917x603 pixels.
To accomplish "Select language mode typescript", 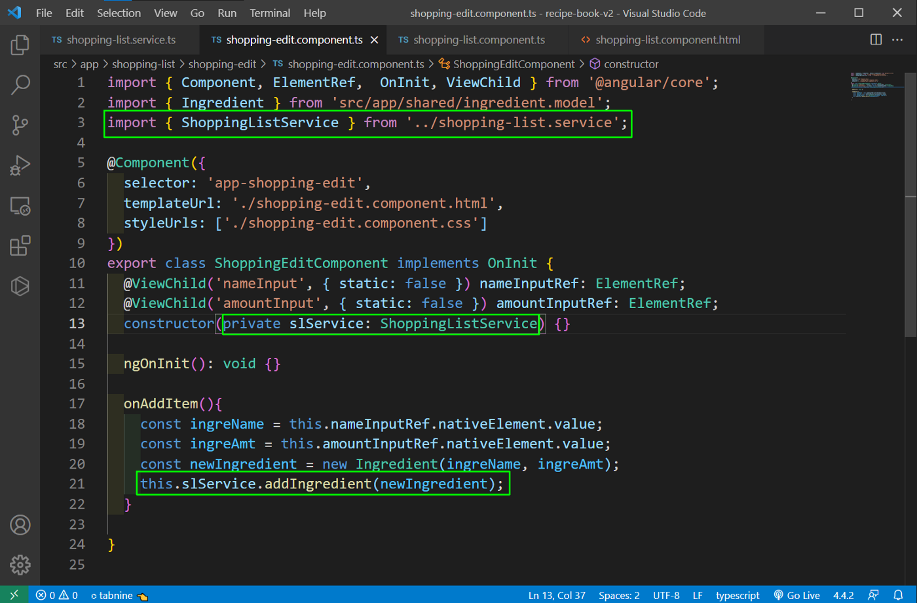I will click(738, 595).
